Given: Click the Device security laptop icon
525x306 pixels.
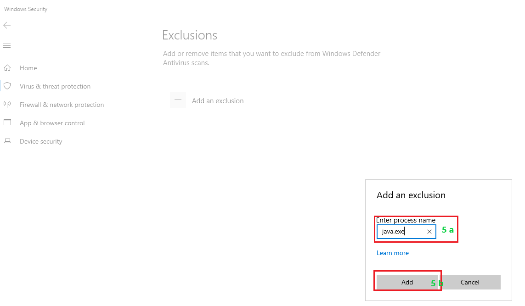Looking at the screenshot, I should click(x=7, y=141).
